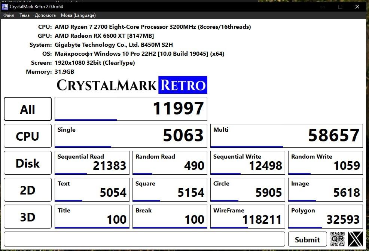Minimize the CrystalMark Retro window
This screenshot has height=251, width=369.
(323, 7)
